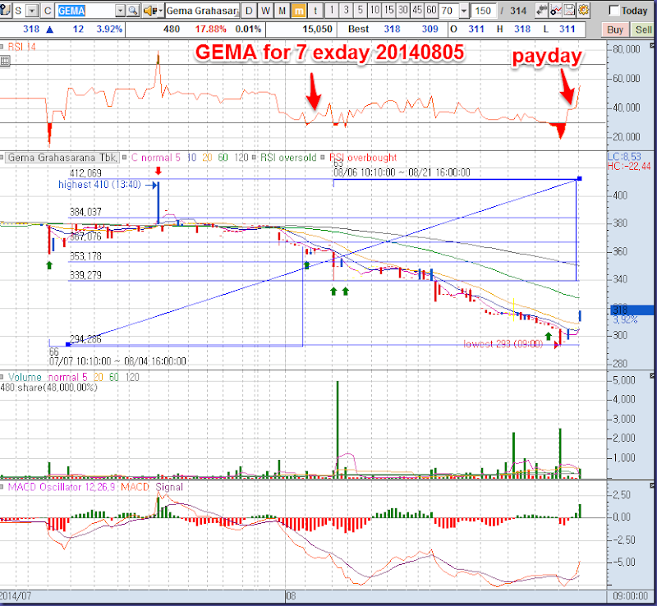
Task: Click the 318 current price marker on axis
Action: (631, 310)
